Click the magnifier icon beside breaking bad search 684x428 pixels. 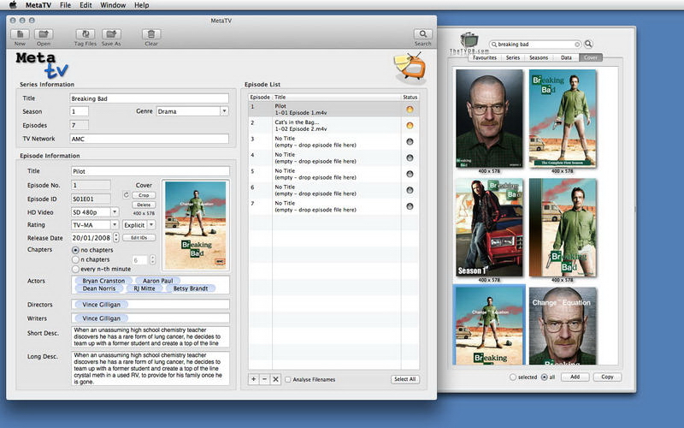point(588,44)
